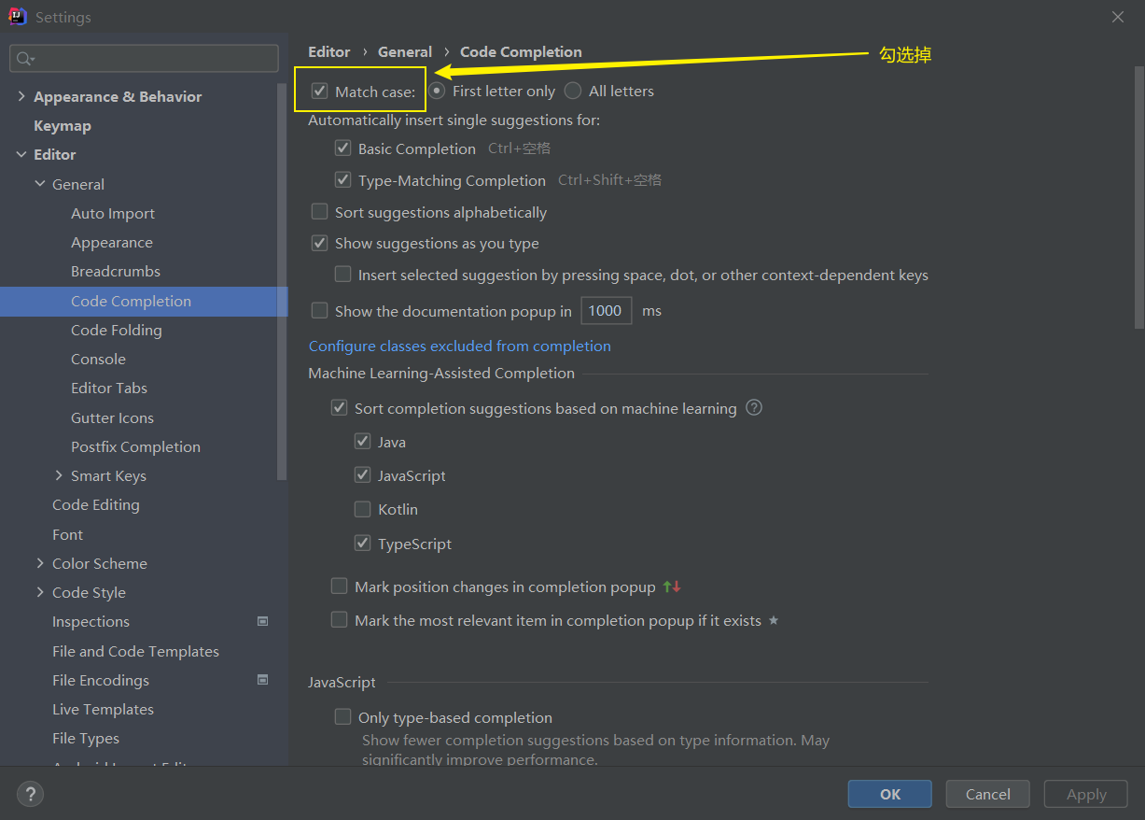Collapse the Editor tree section
Viewport: 1145px width, 820px height.
21,155
